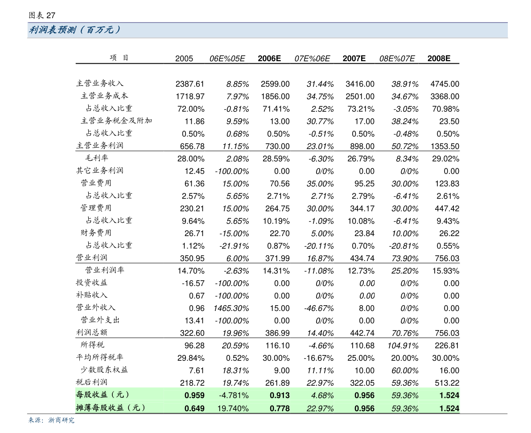Click the -4.781% growth cell
Viewport: 531px width, 433px height.
pos(234,396)
